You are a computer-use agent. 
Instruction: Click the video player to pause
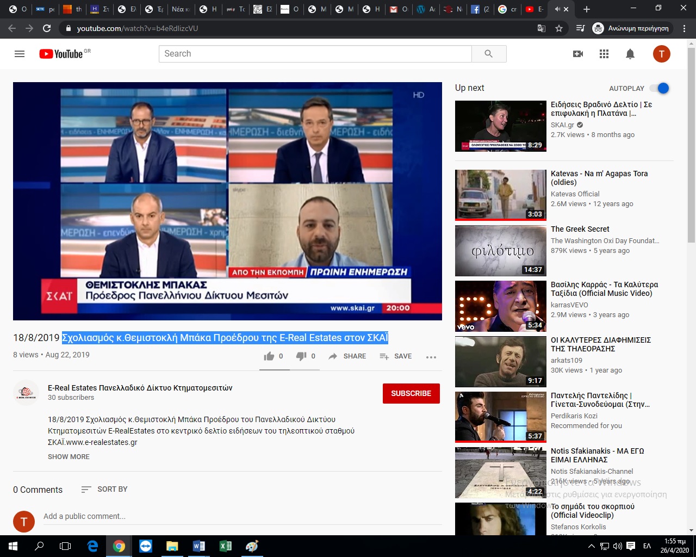pyautogui.click(x=227, y=201)
